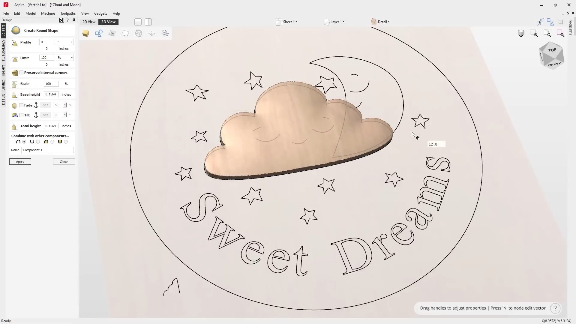The height and width of the screenshot is (324, 576).
Task: Toggle the snapping options icon
Action: point(540,22)
